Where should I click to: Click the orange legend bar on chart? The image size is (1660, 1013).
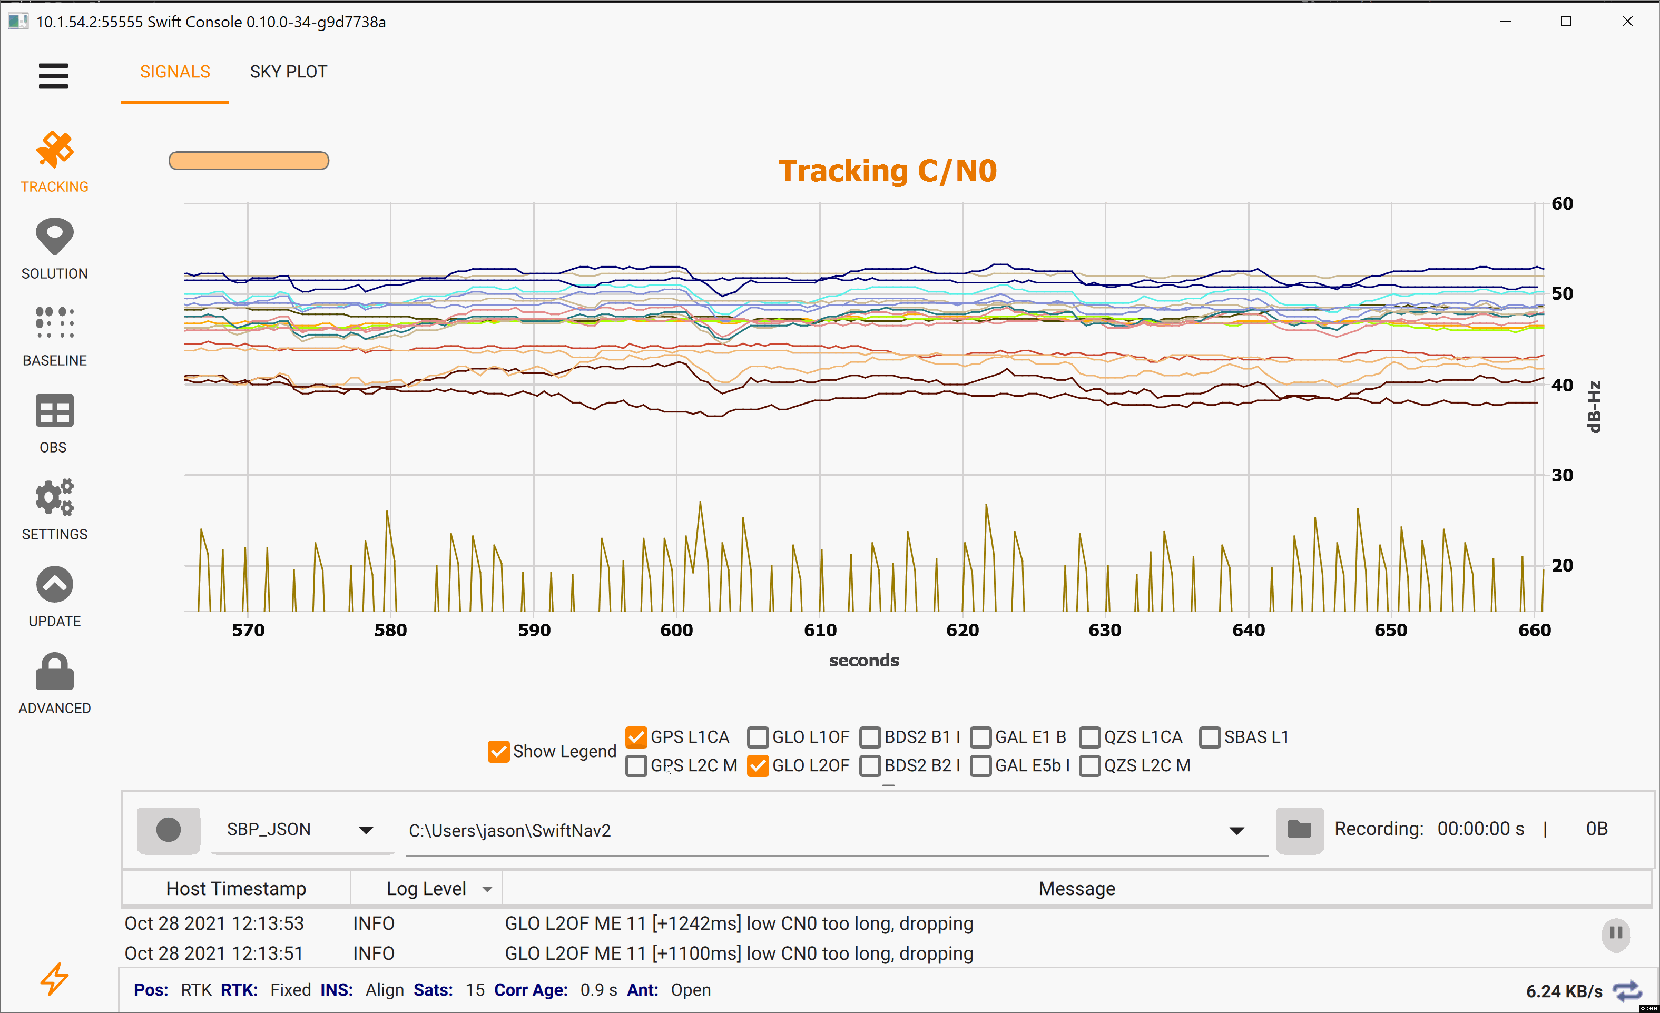tap(249, 160)
